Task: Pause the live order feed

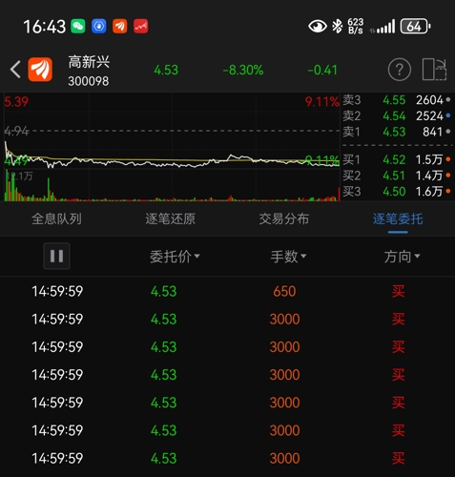Action: point(56,256)
